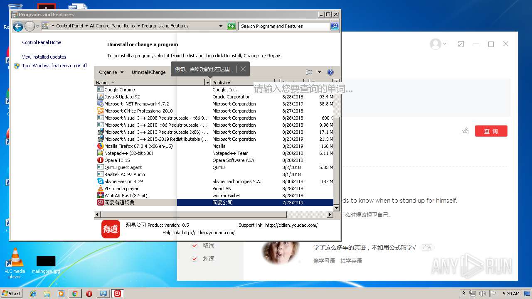Screen dimensions: 532x299
Task: Open Youdao ad thumbnail image
Action: [x=281, y=252]
